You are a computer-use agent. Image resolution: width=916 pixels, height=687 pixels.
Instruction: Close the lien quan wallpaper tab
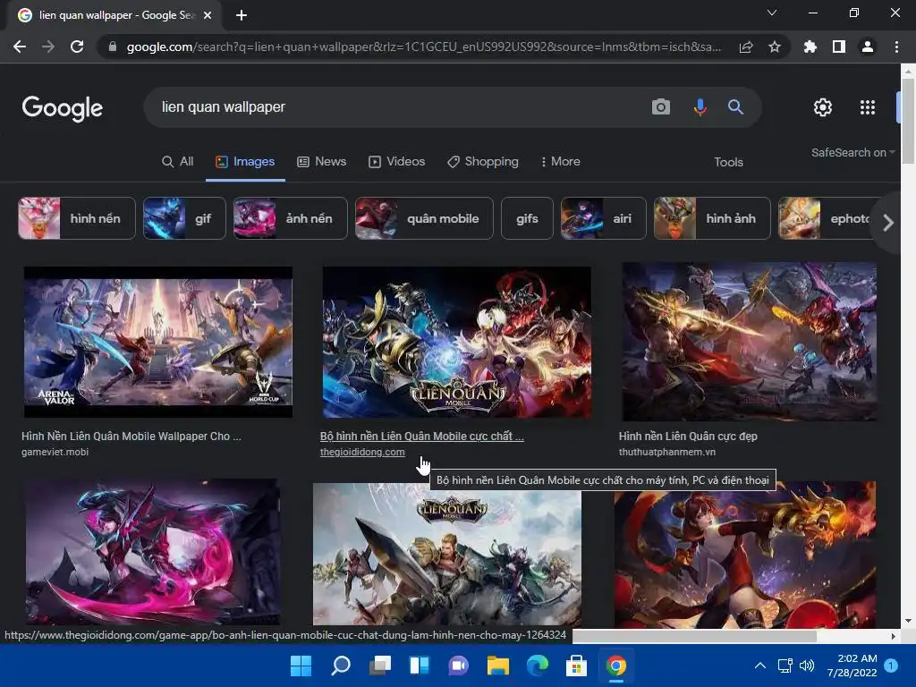[x=208, y=15]
